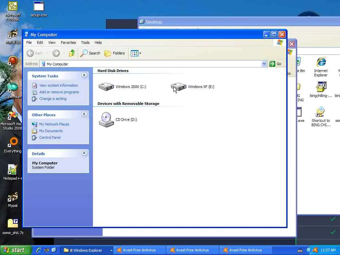
Task: Select the some_shit.7z archive icon
Action: point(13,227)
